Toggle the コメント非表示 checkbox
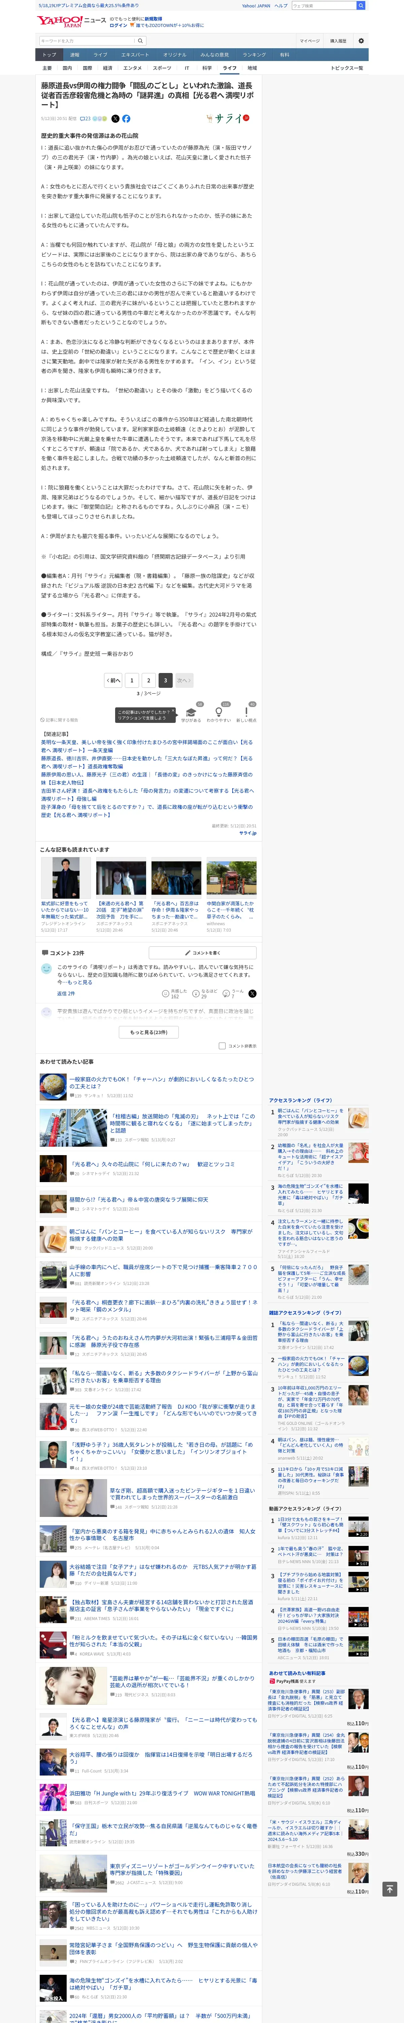The width and height of the screenshot is (404, 2023). [222, 1045]
